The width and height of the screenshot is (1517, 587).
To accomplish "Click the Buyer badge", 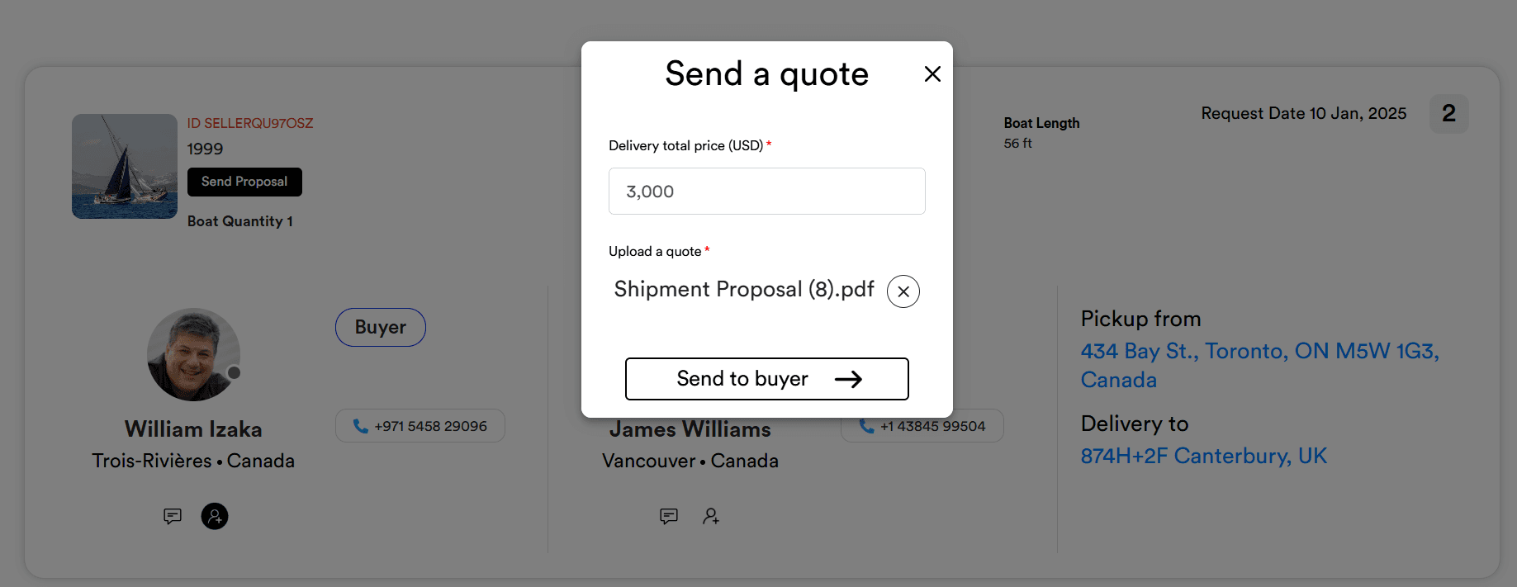I will tap(380, 327).
